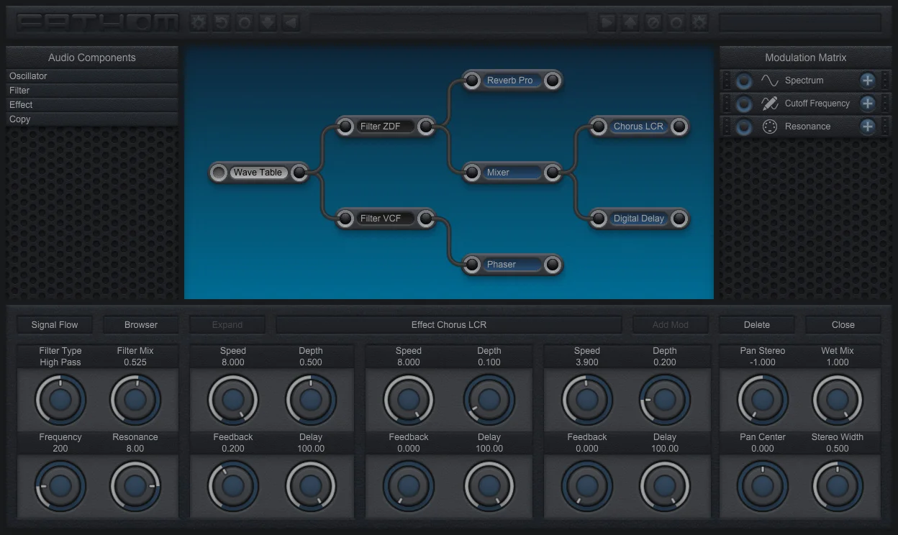Image resolution: width=898 pixels, height=535 pixels.
Task: Click the Filter Mix knob
Action: (x=135, y=400)
